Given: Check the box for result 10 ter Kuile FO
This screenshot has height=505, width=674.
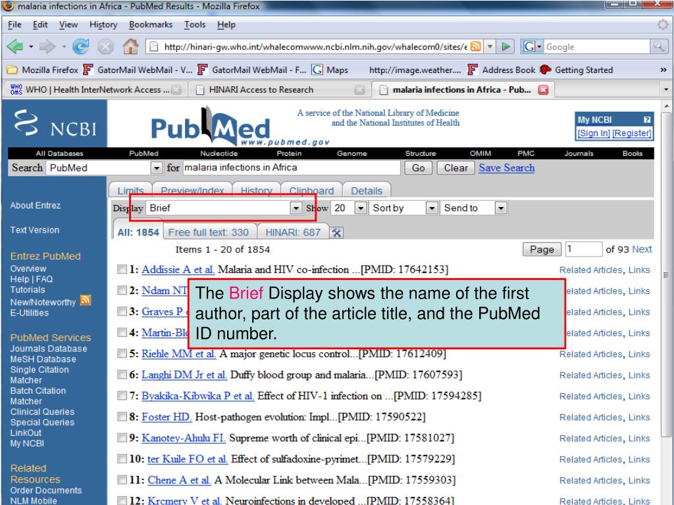Looking at the screenshot, I should (x=122, y=458).
